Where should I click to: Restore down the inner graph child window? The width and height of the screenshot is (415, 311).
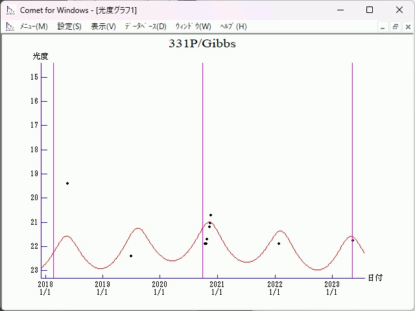pyautogui.click(x=395, y=27)
